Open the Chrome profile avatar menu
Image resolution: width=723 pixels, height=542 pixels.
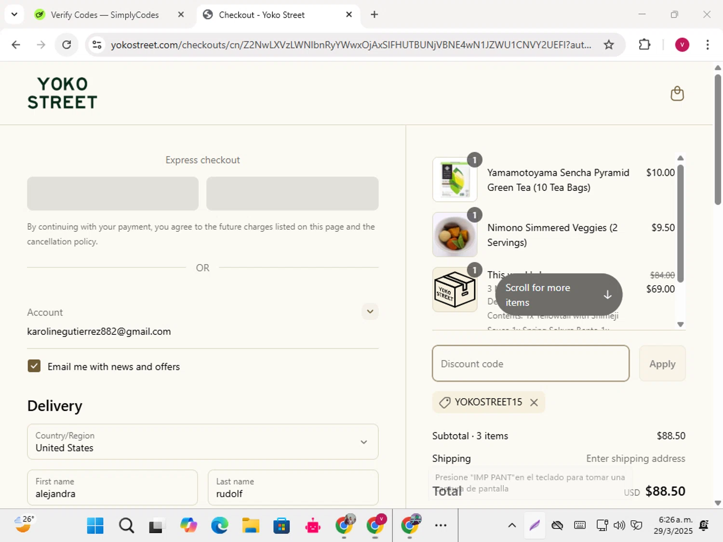point(682,45)
